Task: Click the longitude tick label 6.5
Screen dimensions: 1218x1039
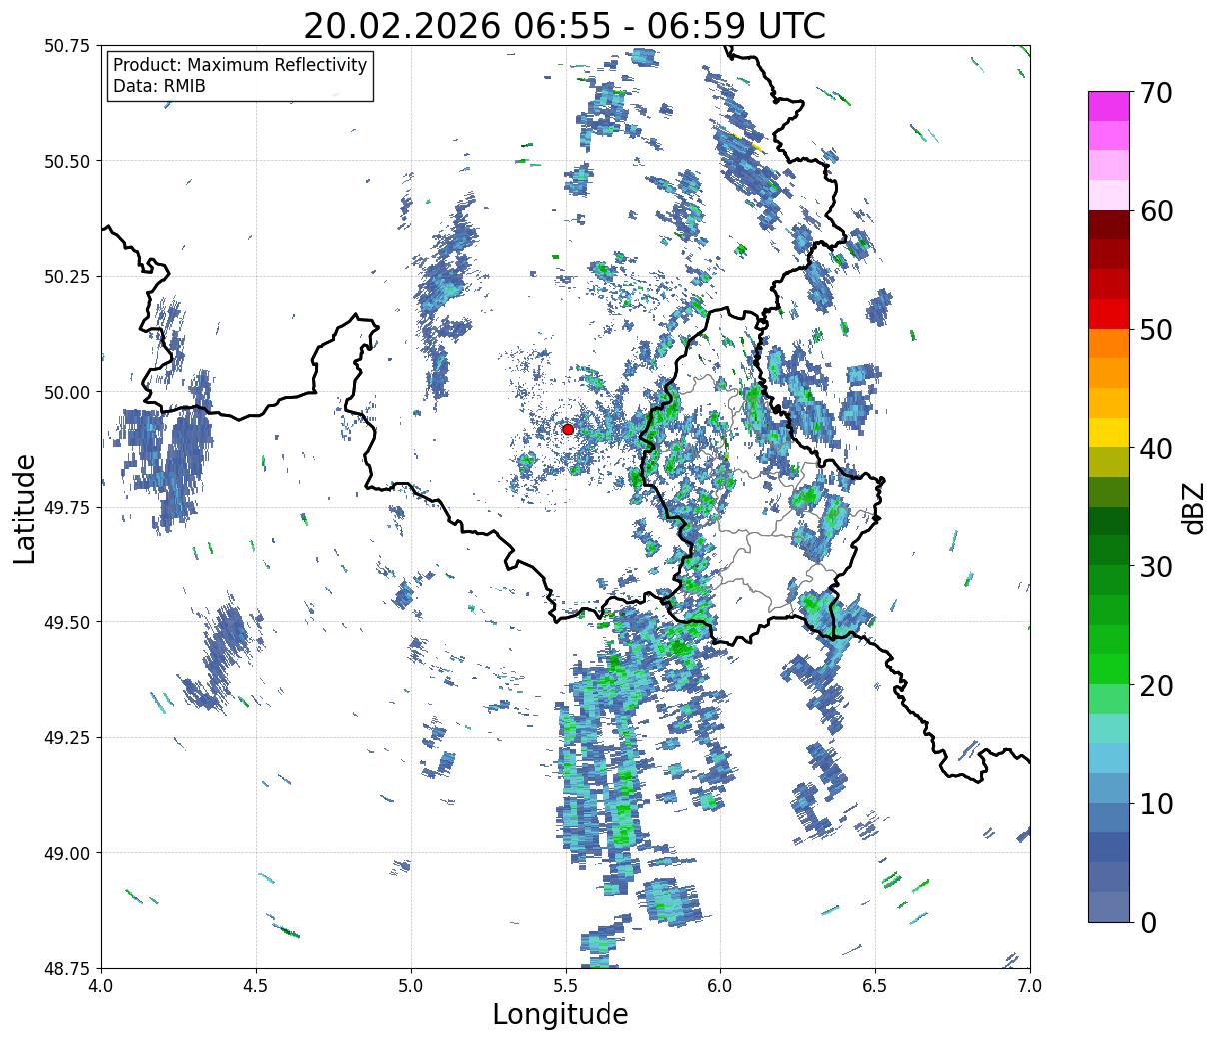Action: 875,985
